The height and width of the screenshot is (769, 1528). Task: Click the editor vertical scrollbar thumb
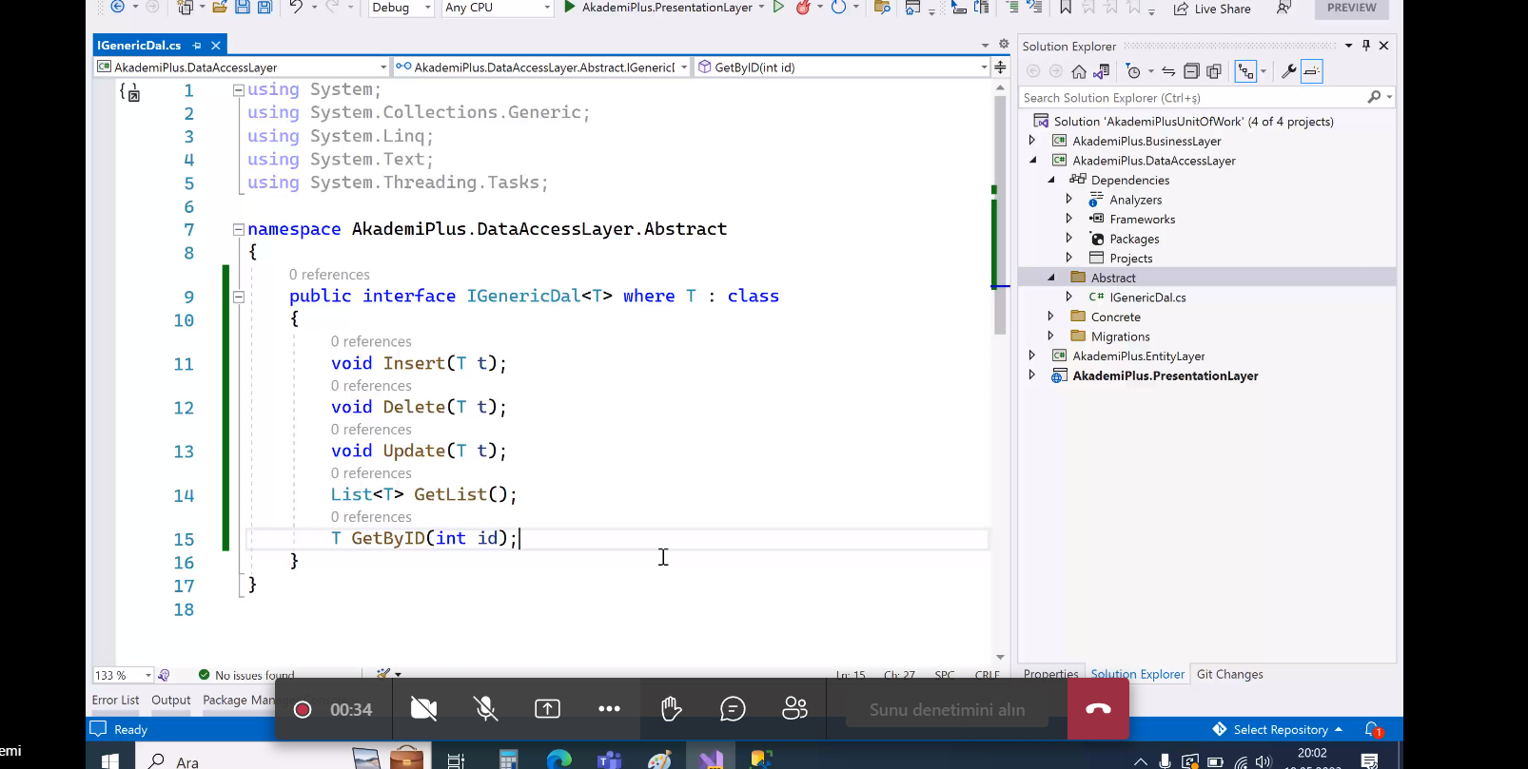coord(1000,214)
